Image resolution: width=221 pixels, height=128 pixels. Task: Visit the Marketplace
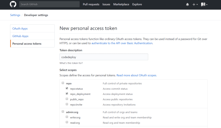pos(121,4)
